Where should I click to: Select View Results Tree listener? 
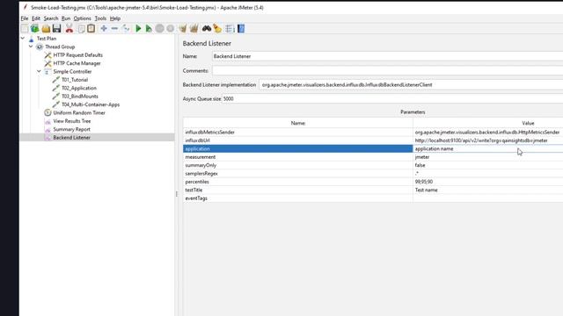tap(72, 121)
